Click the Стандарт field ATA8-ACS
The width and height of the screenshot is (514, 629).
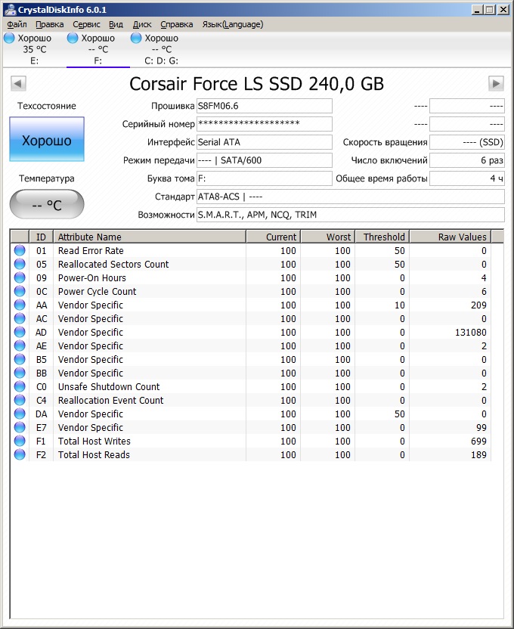click(x=351, y=197)
